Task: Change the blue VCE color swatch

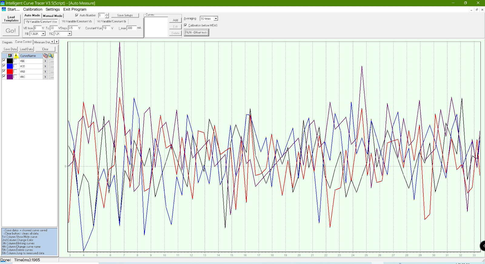Action: (x=10, y=66)
